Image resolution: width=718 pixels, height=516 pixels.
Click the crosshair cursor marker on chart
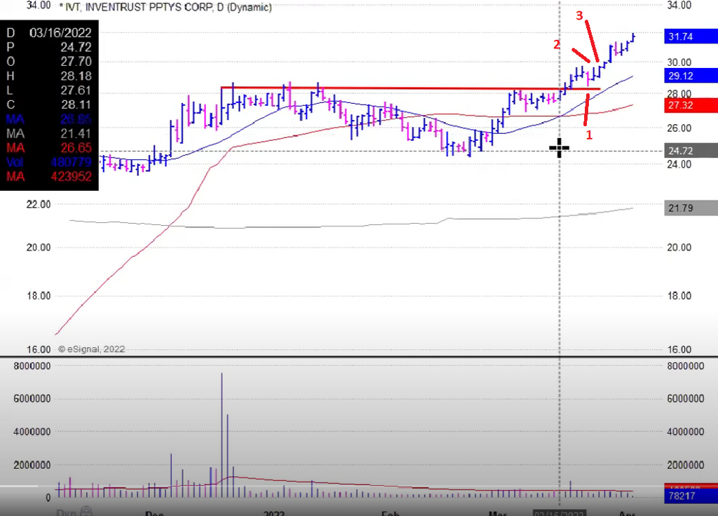560,148
